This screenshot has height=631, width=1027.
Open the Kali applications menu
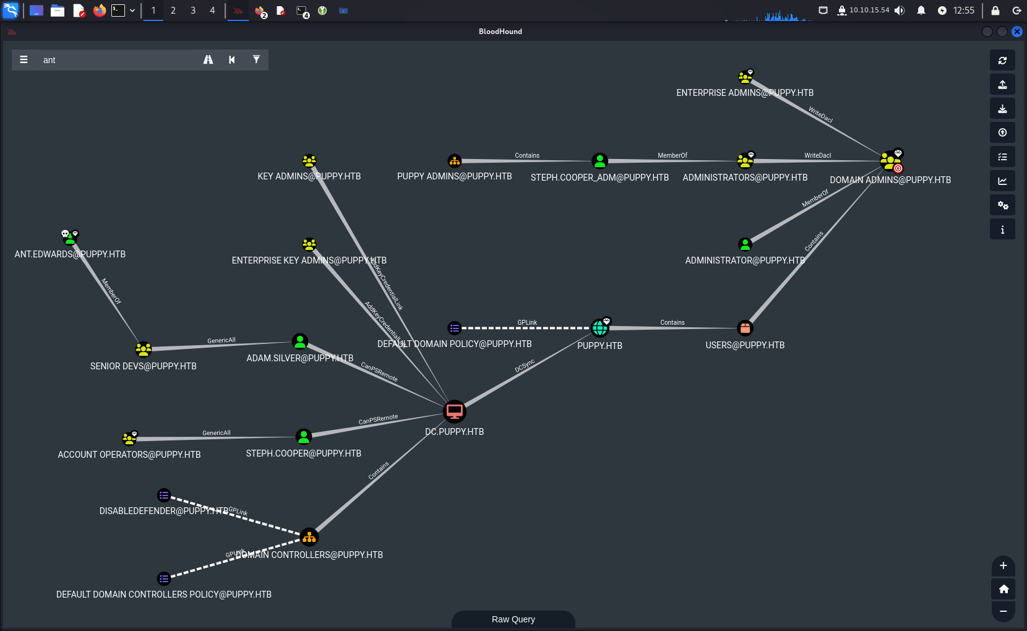pyautogui.click(x=11, y=11)
